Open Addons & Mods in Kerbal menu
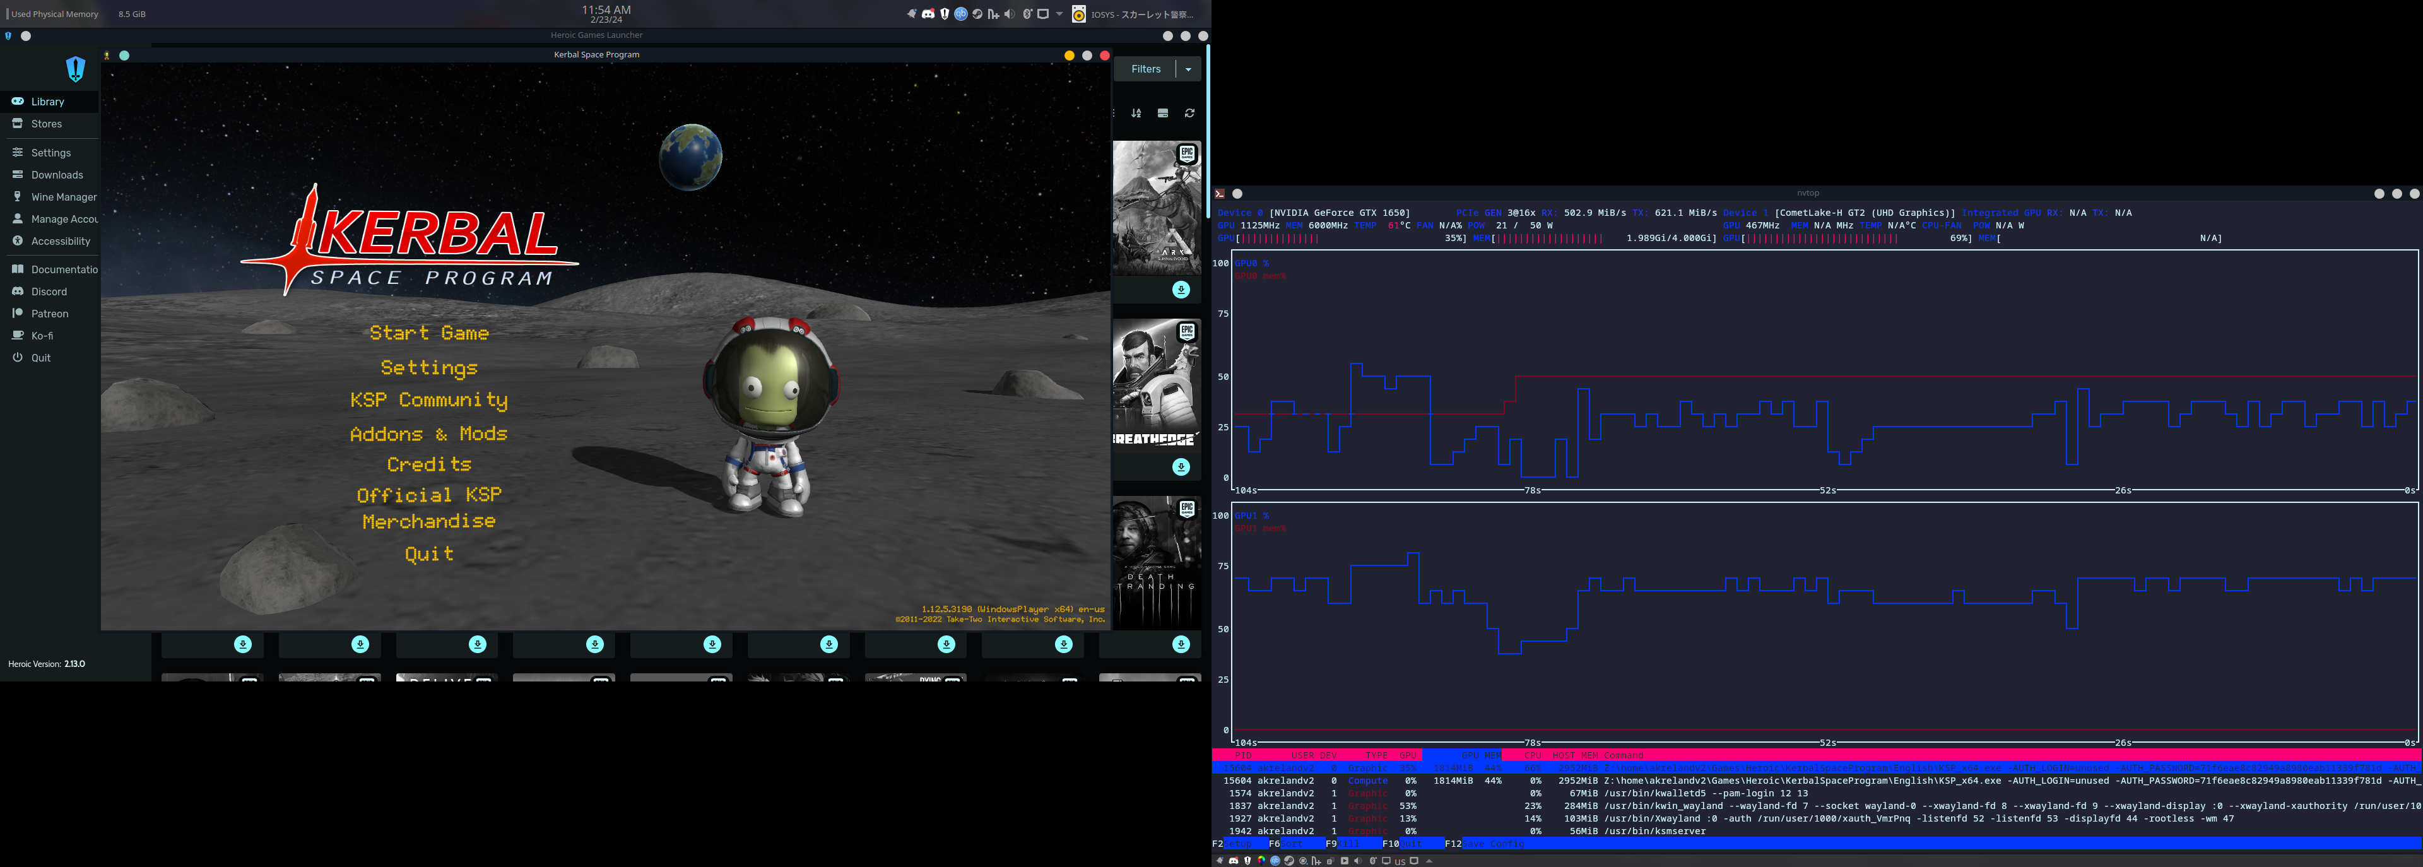Screen dimensions: 2423x867 [429, 433]
